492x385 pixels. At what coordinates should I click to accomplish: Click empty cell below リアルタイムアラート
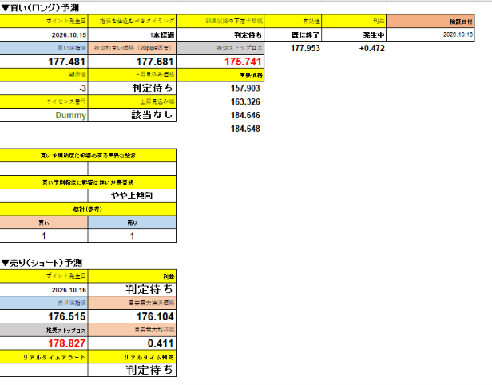tap(44, 370)
